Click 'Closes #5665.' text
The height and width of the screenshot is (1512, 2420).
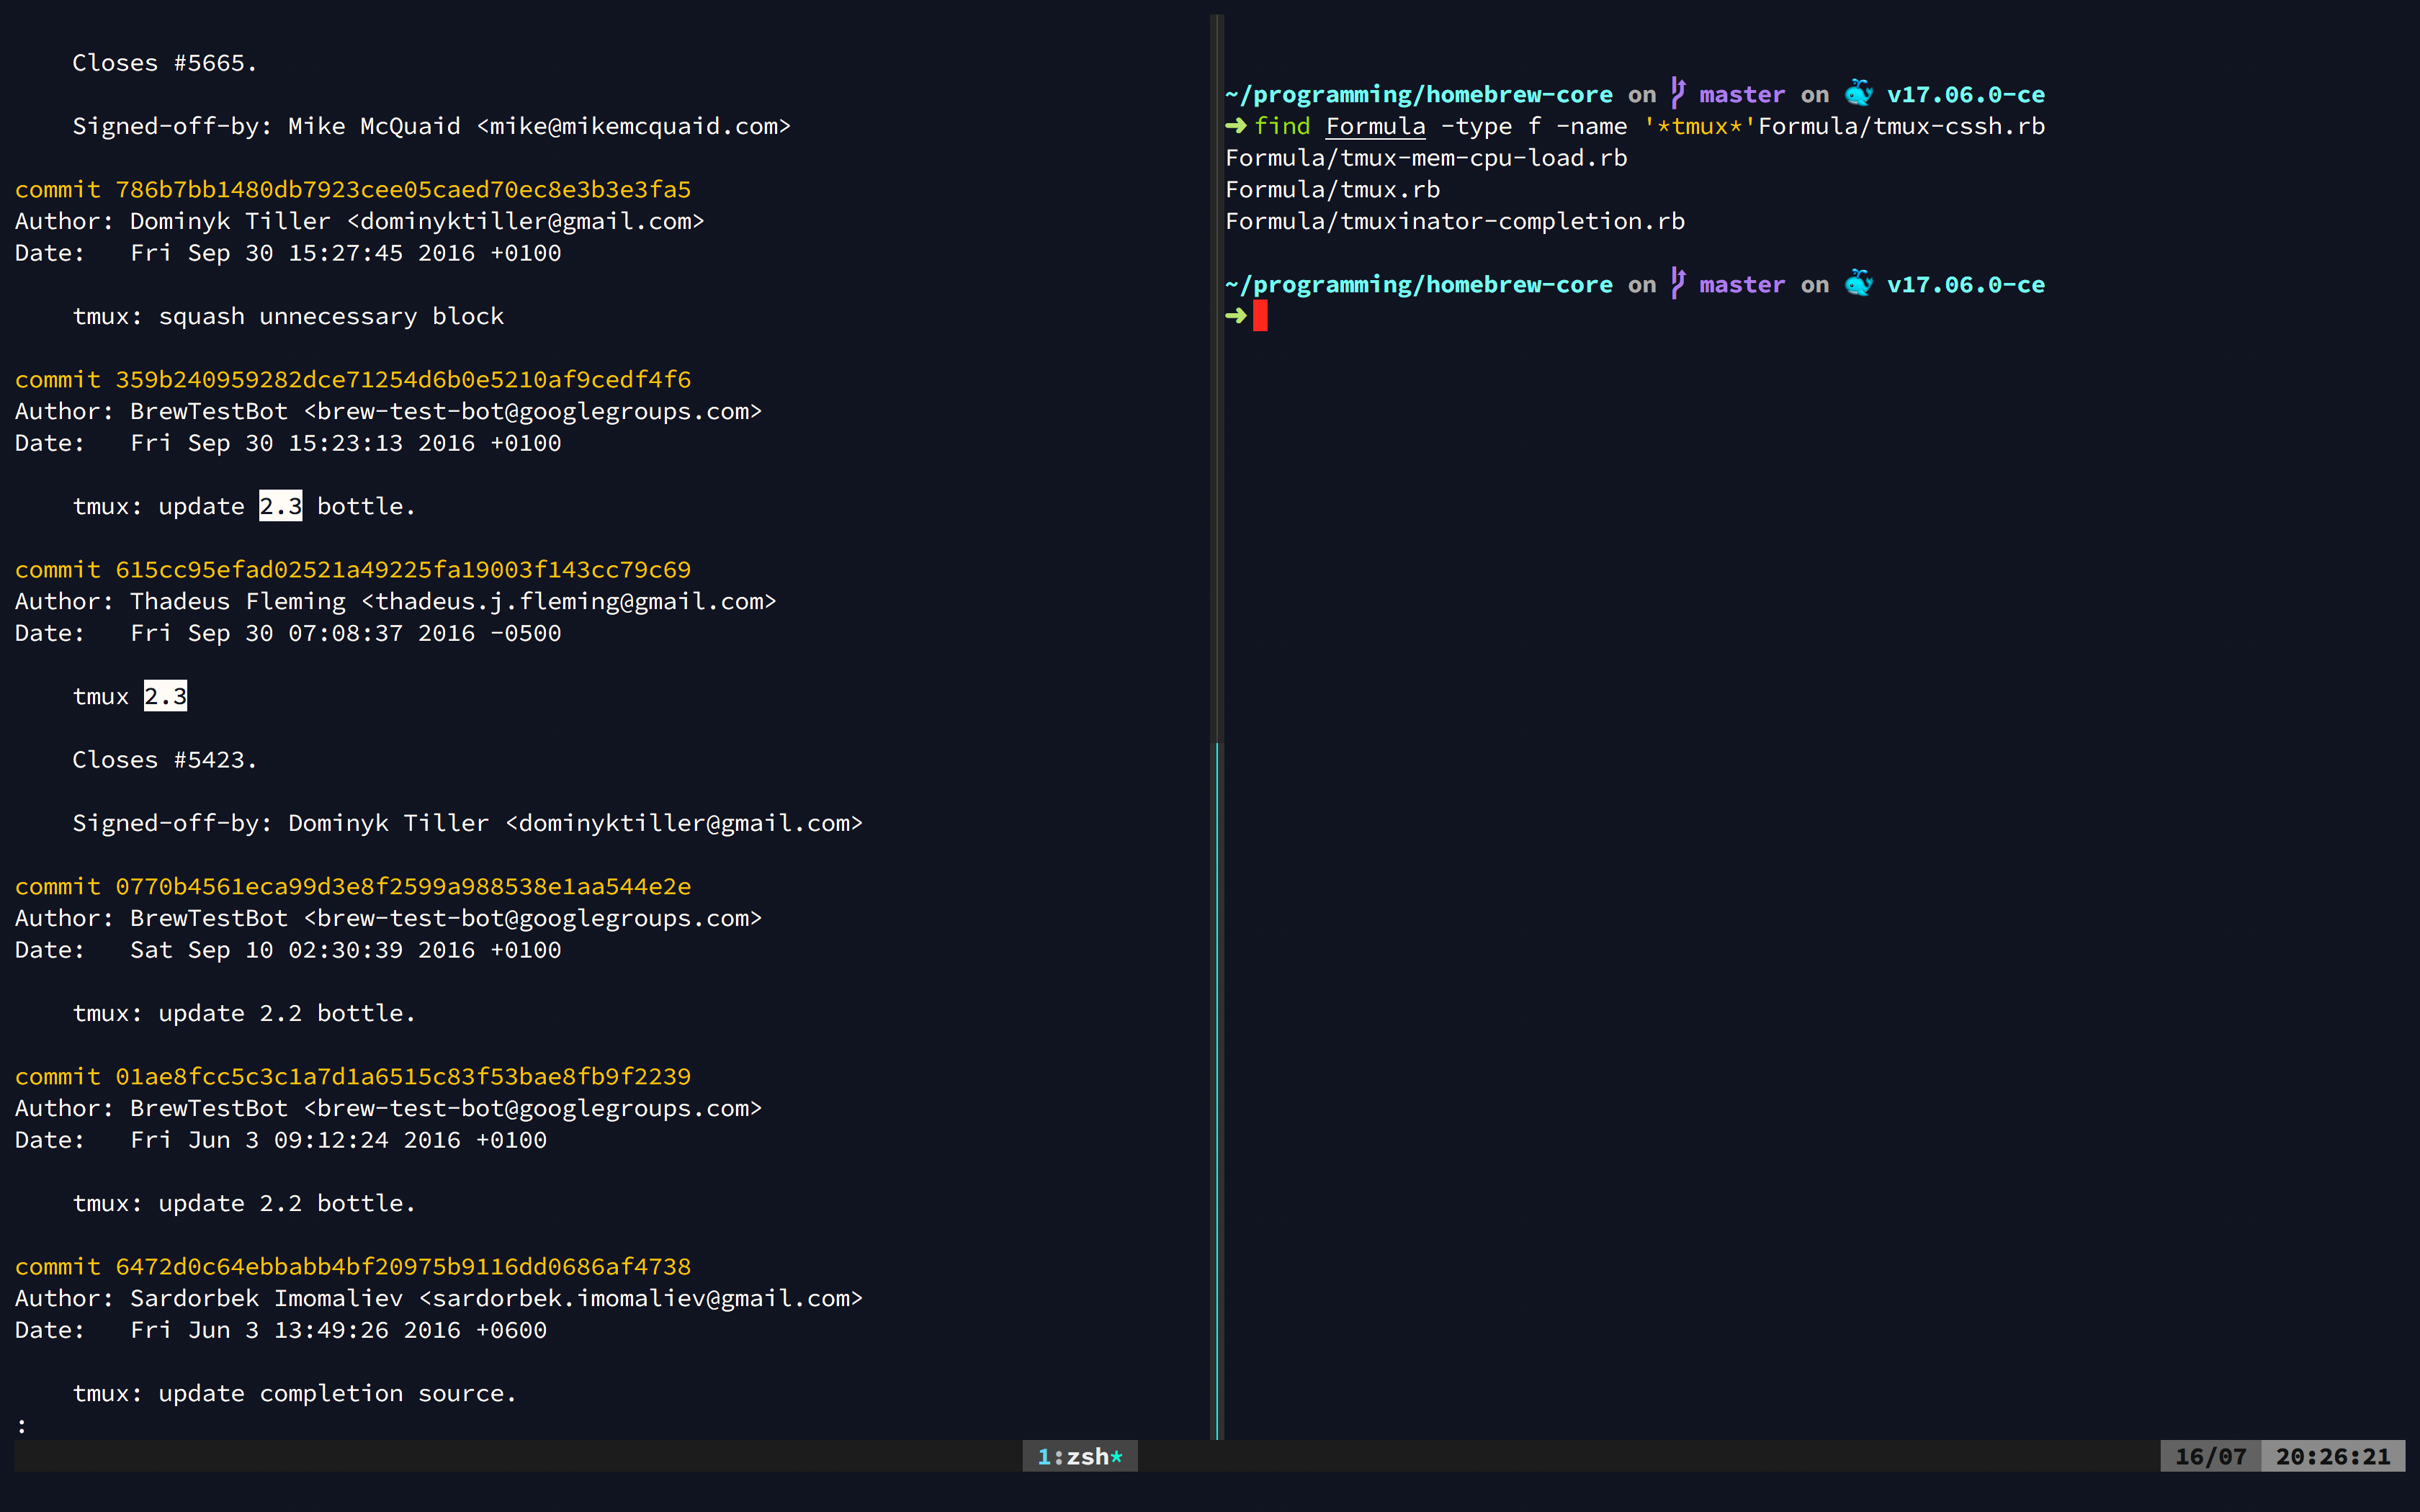tap(165, 63)
